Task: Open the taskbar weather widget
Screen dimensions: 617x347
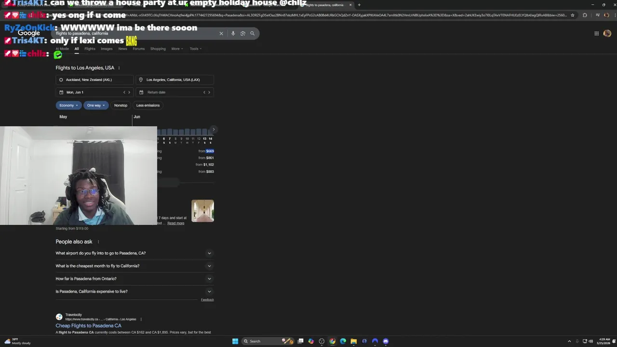Action: pyautogui.click(x=17, y=341)
